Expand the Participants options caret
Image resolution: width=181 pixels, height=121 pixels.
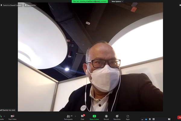[75, 116]
